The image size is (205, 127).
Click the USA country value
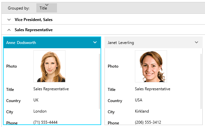coord(139,100)
